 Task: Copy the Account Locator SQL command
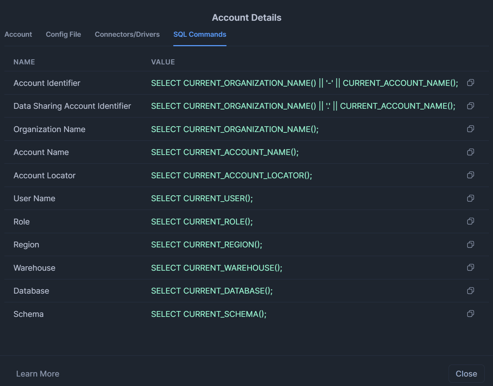470,175
